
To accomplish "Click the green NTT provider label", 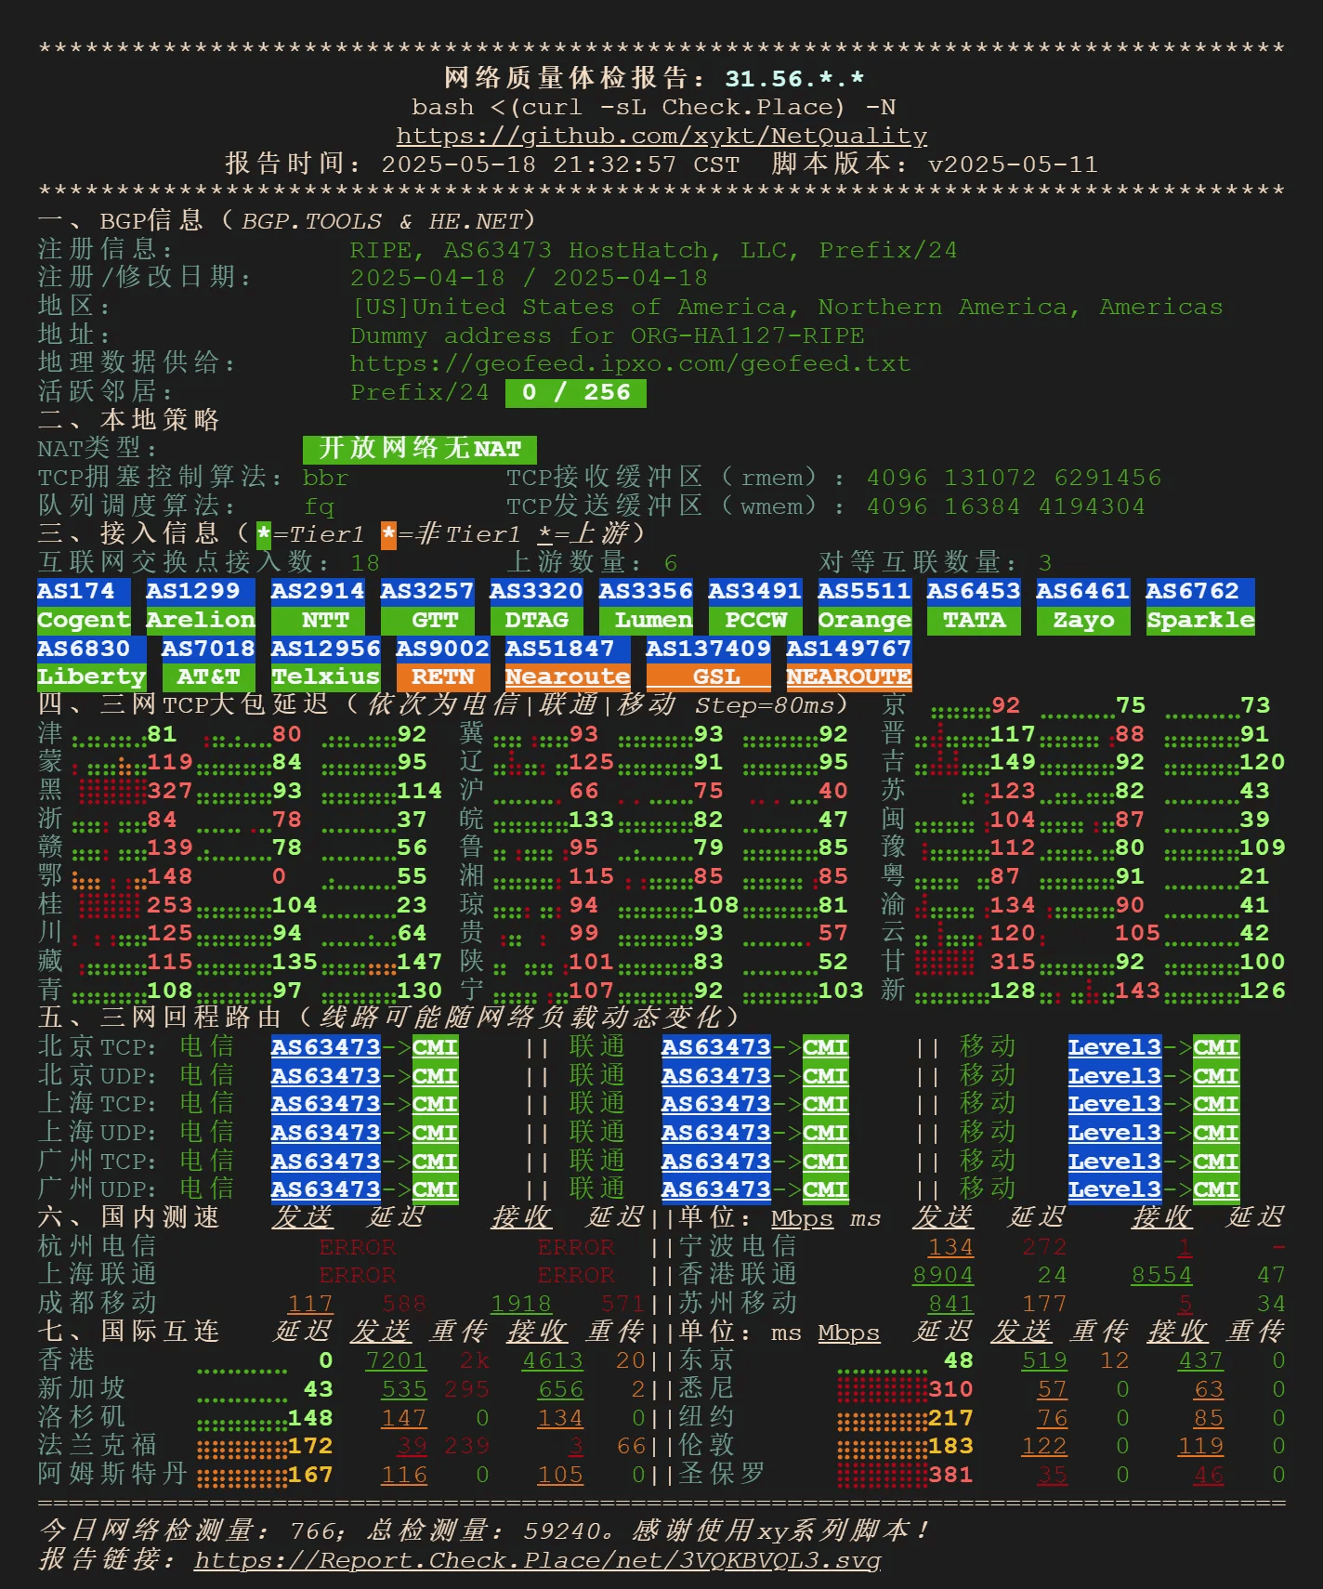I will coord(325,620).
